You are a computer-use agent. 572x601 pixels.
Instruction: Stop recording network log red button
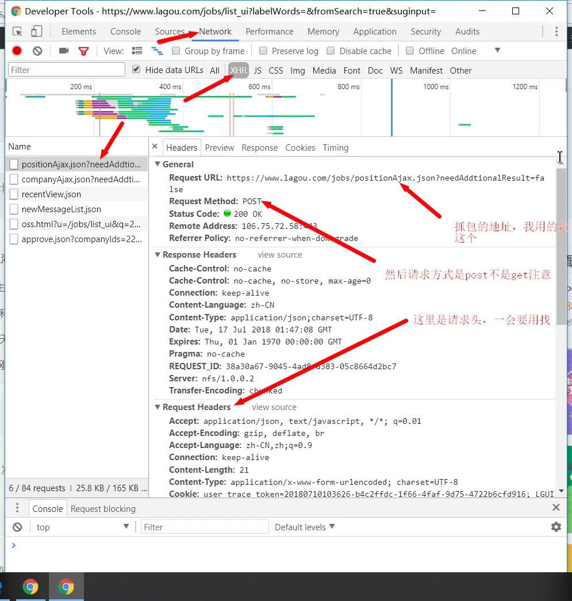tap(17, 51)
